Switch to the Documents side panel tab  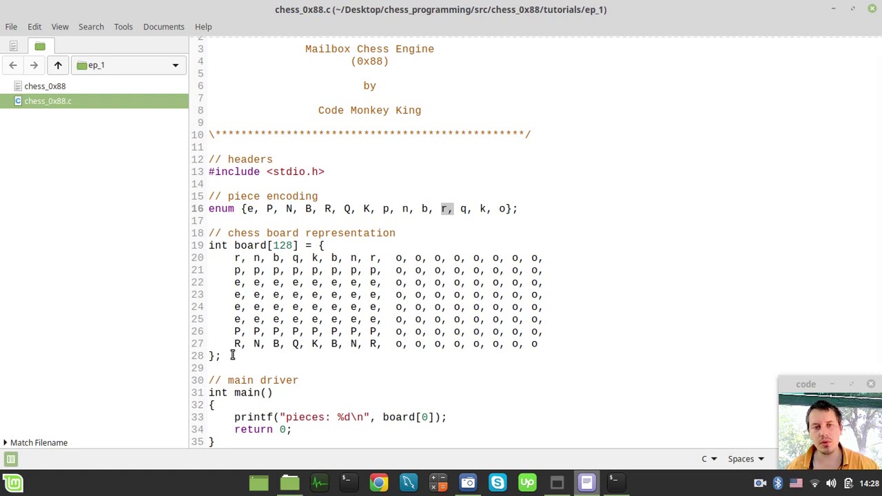coord(13,46)
